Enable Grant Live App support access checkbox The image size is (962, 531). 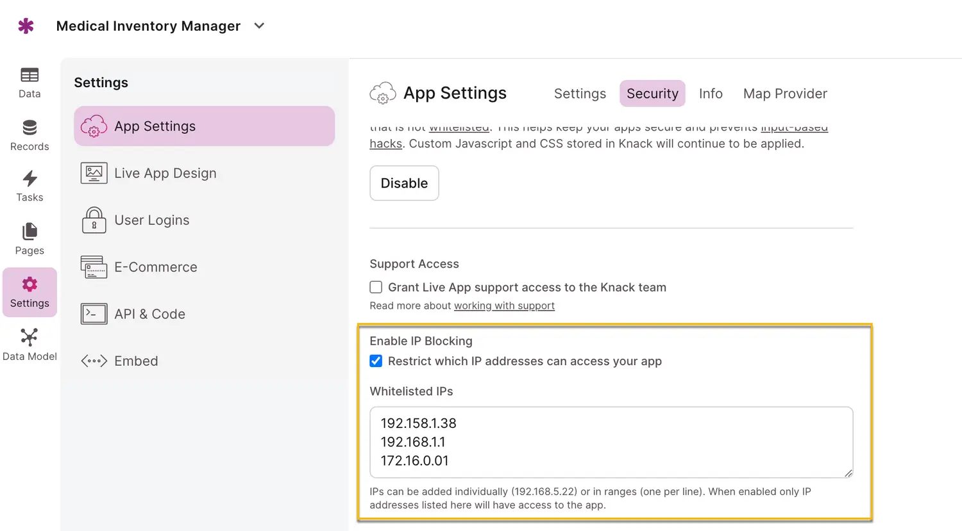(376, 288)
